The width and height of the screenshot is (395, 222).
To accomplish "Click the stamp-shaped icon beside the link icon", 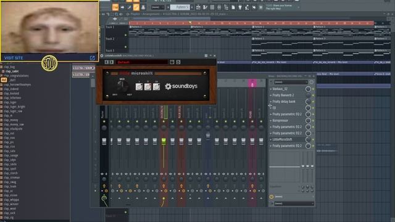I will tap(143, 7).
